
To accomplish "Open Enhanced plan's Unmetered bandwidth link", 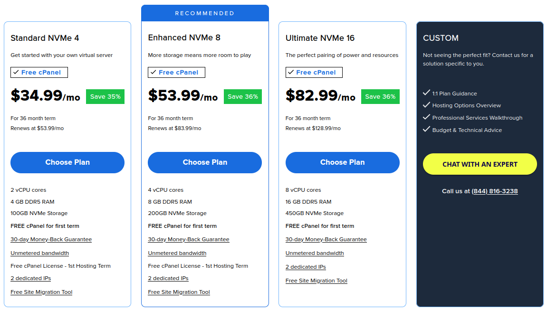I will tap(177, 253).
